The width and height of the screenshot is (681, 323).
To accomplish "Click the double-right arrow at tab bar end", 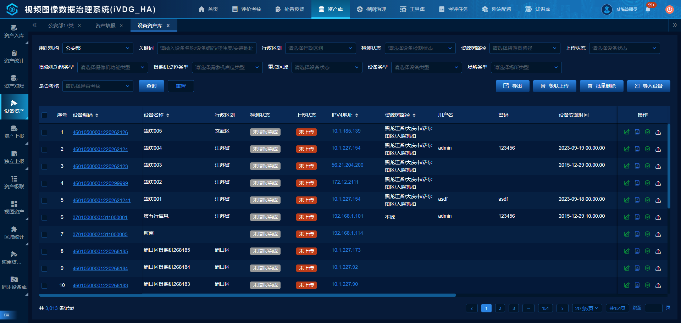I will [x=675, y=25].
